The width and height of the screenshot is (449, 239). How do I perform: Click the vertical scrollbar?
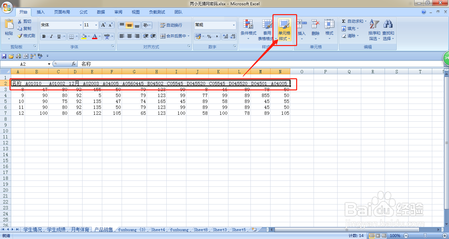tap(446, 143)
